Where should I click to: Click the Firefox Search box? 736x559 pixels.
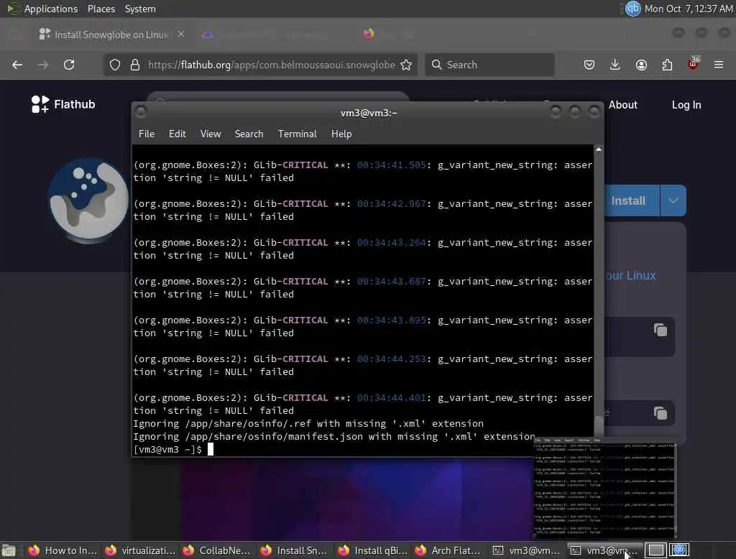pos(489,65)
